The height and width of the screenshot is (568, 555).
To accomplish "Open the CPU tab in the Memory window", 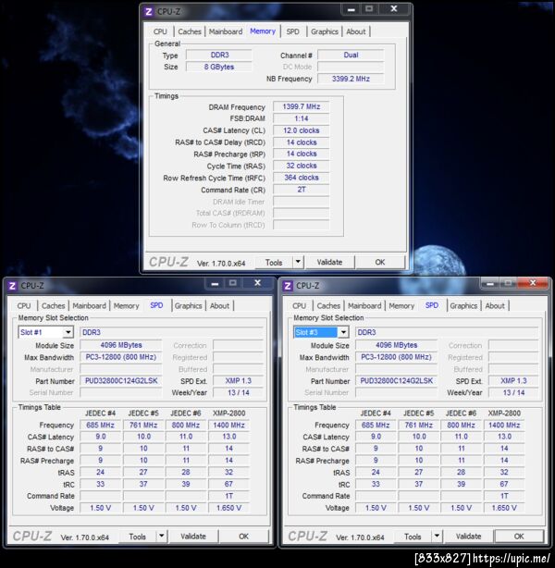I will coord(160,31).
